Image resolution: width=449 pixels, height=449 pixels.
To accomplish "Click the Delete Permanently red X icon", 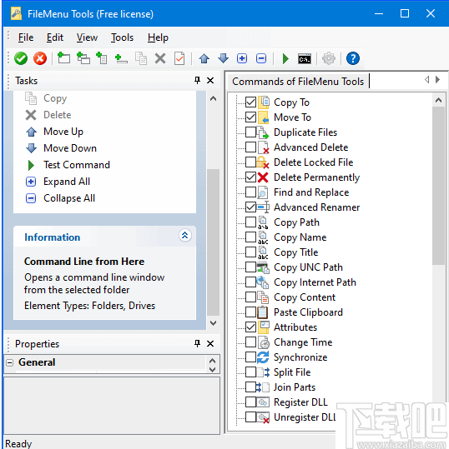I will [x=263, y=177].
